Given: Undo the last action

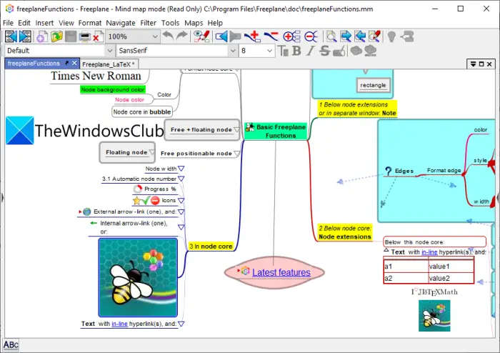Looking at the screenshot, I should coord(168,36).
